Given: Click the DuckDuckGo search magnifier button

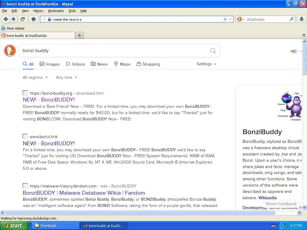Looking at the screenshot, I should pos(213,51).
